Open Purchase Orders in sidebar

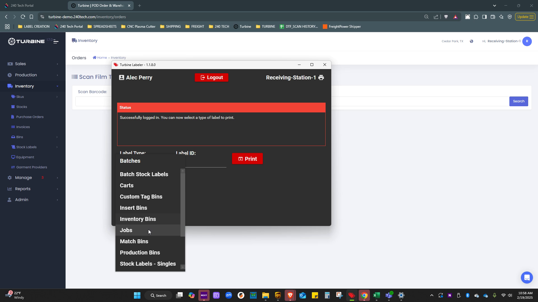click(x=30, y=117)
